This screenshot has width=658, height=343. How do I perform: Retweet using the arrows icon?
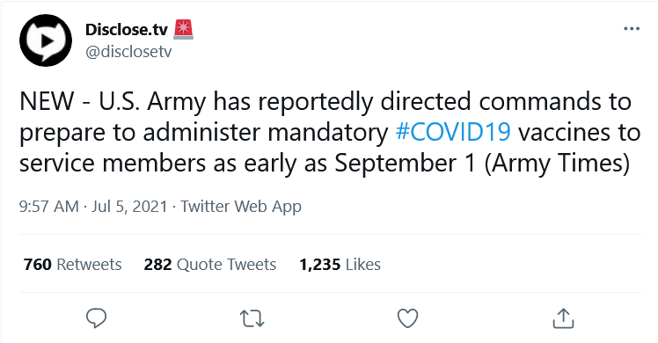point(252,318)
